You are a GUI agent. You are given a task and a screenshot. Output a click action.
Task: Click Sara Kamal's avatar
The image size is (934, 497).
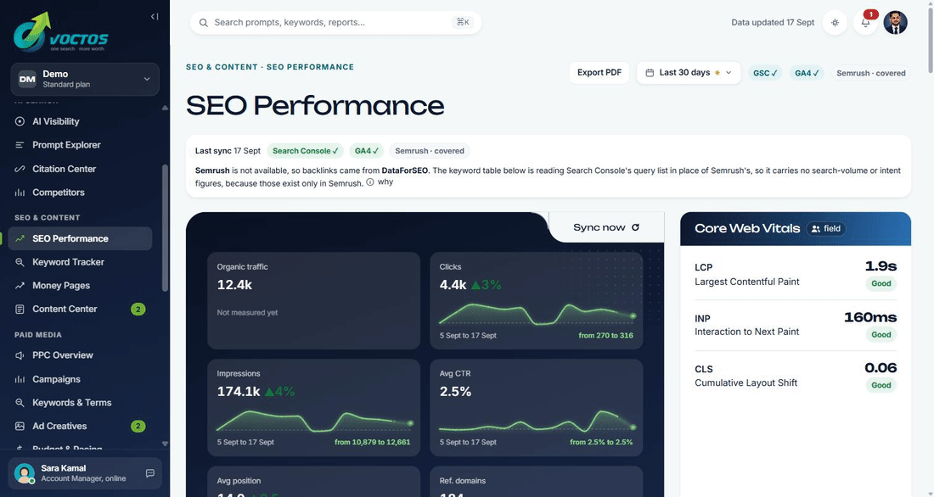coord(25,473)
